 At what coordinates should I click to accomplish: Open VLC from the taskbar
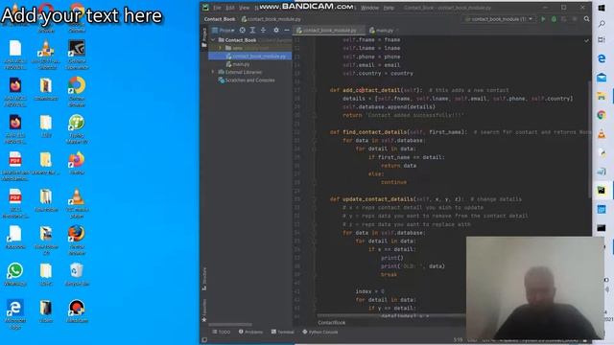[x=602, y=134]
